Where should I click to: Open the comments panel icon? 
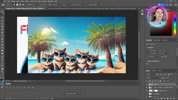(142, 14)
